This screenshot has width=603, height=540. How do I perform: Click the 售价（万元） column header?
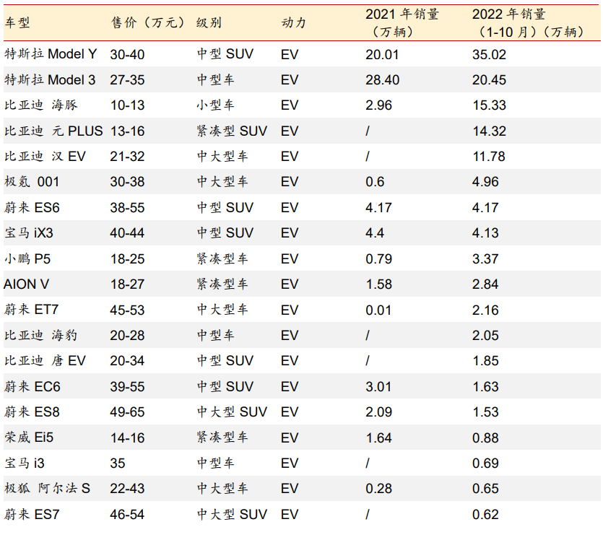point(147,22)
